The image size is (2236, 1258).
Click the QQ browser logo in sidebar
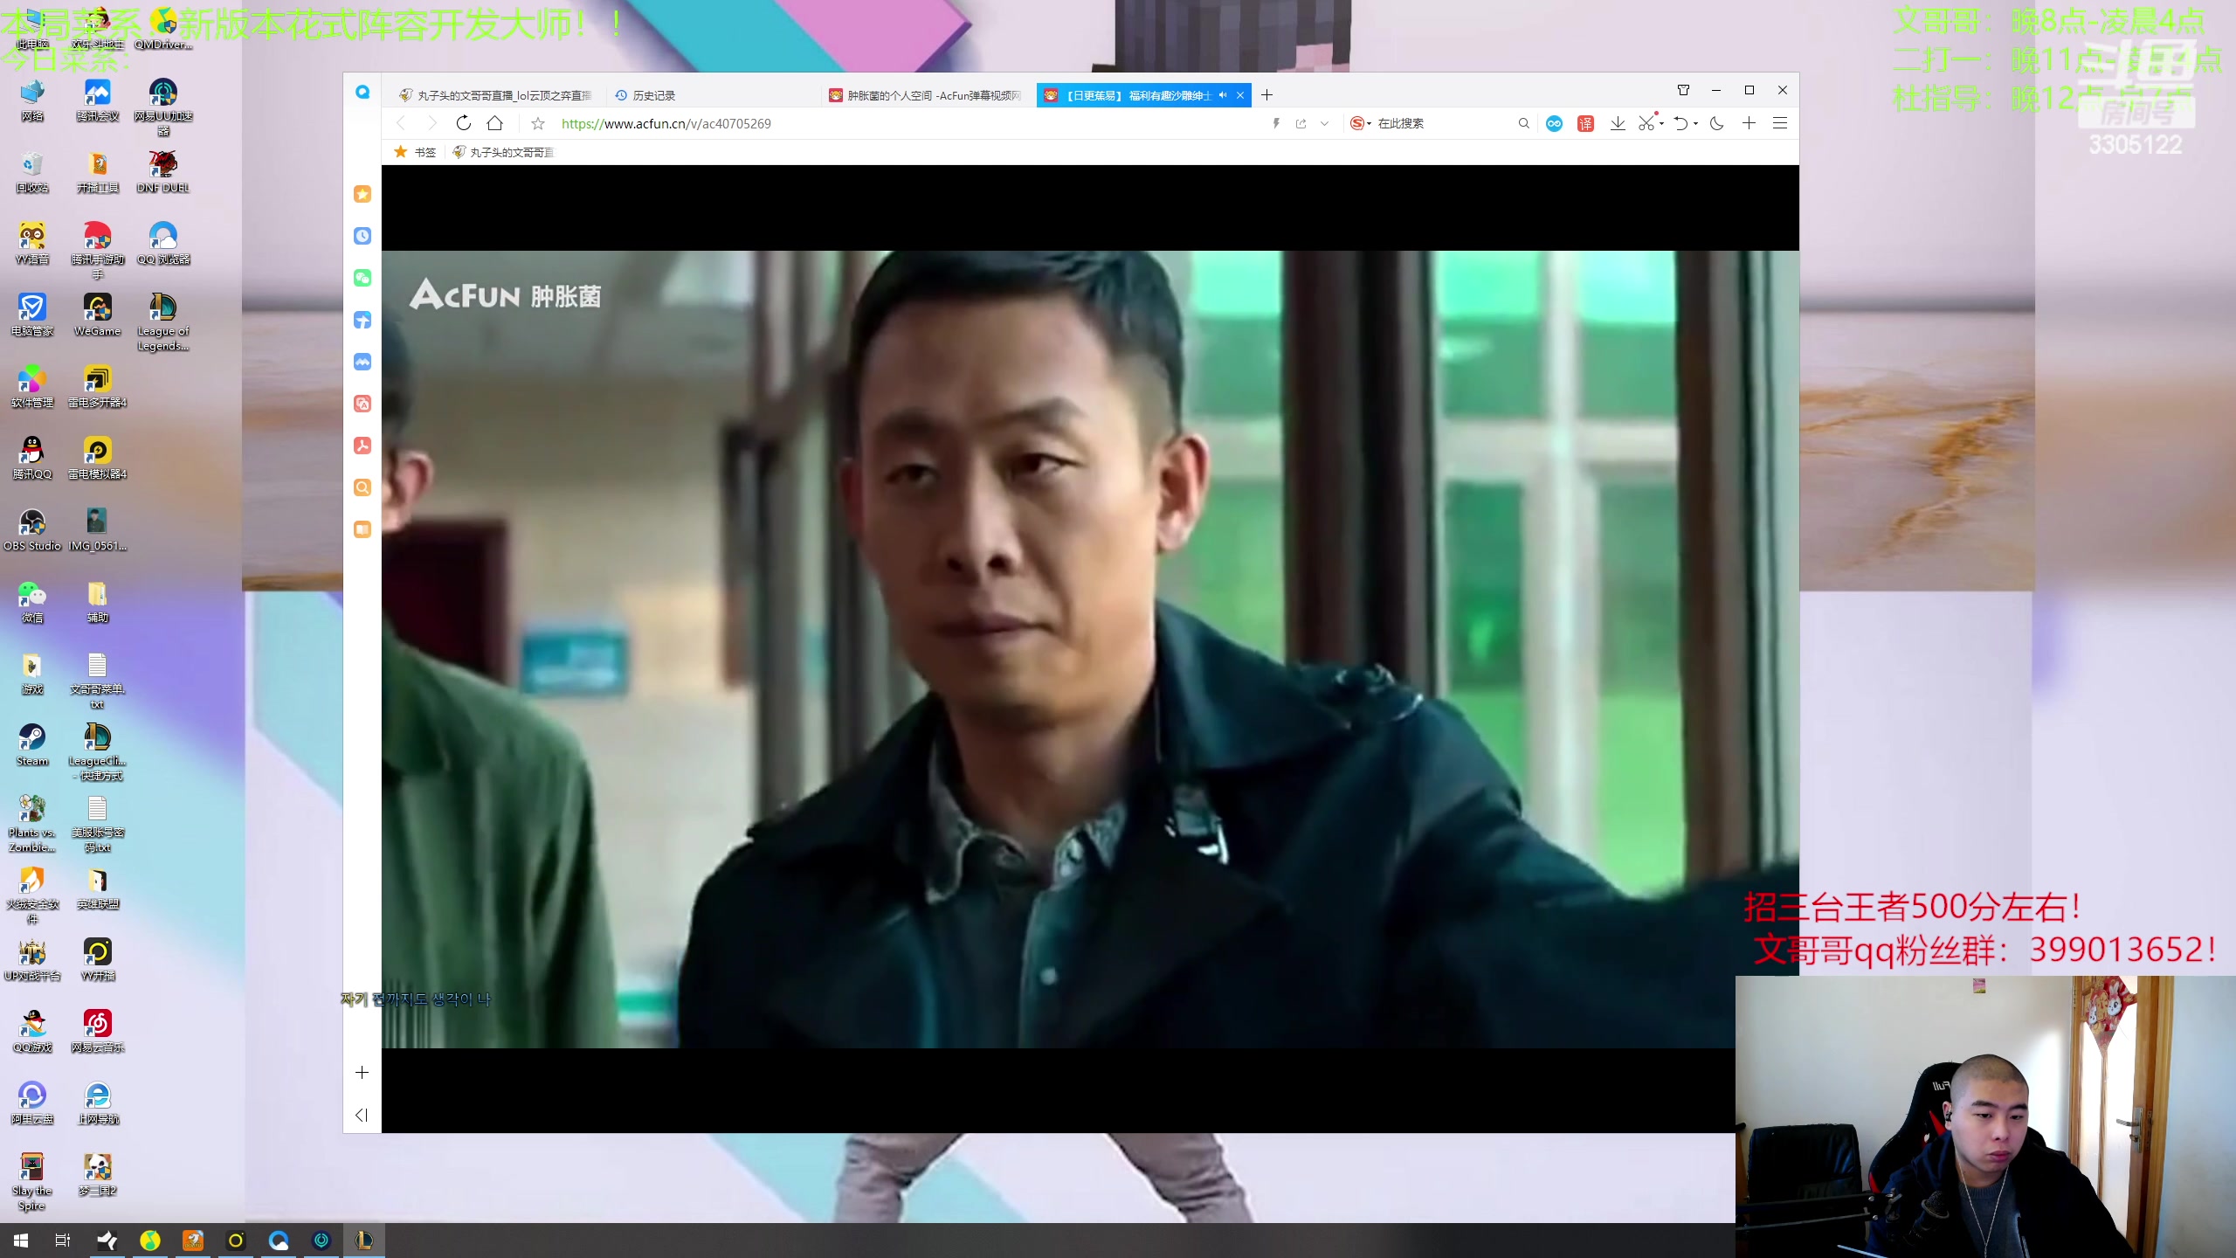(x=362, y=92)
